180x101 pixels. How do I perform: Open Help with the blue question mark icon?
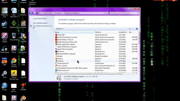click(137, 29)
